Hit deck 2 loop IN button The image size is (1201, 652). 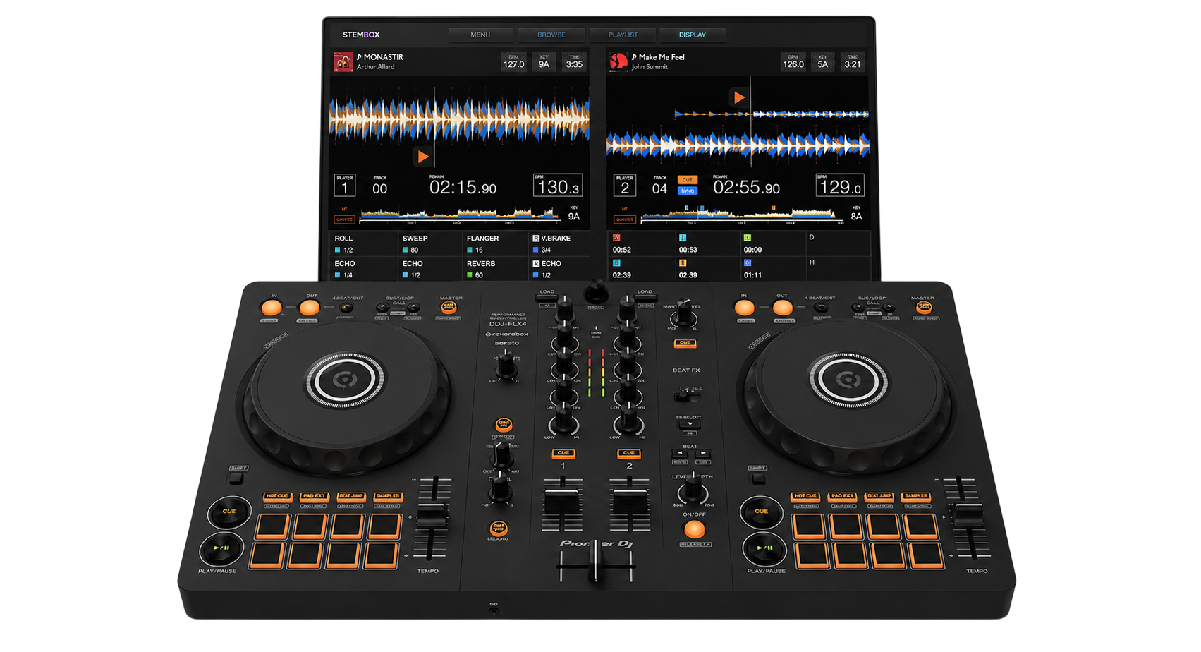point(744,308)
